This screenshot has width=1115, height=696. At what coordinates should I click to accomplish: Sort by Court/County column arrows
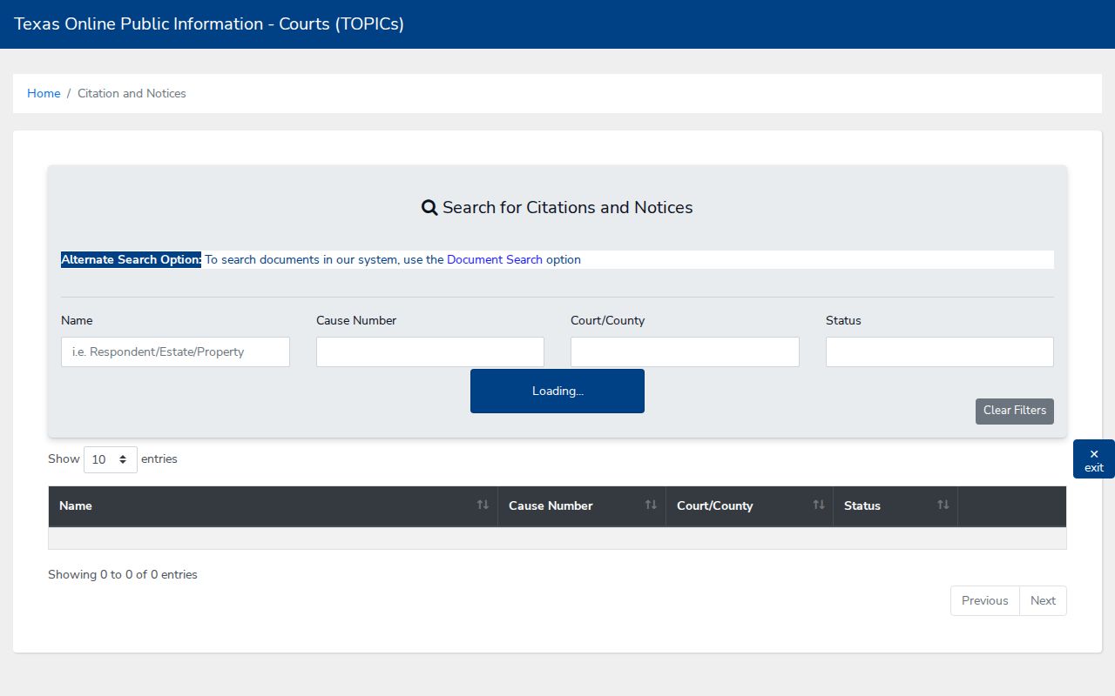click(819, 505)
